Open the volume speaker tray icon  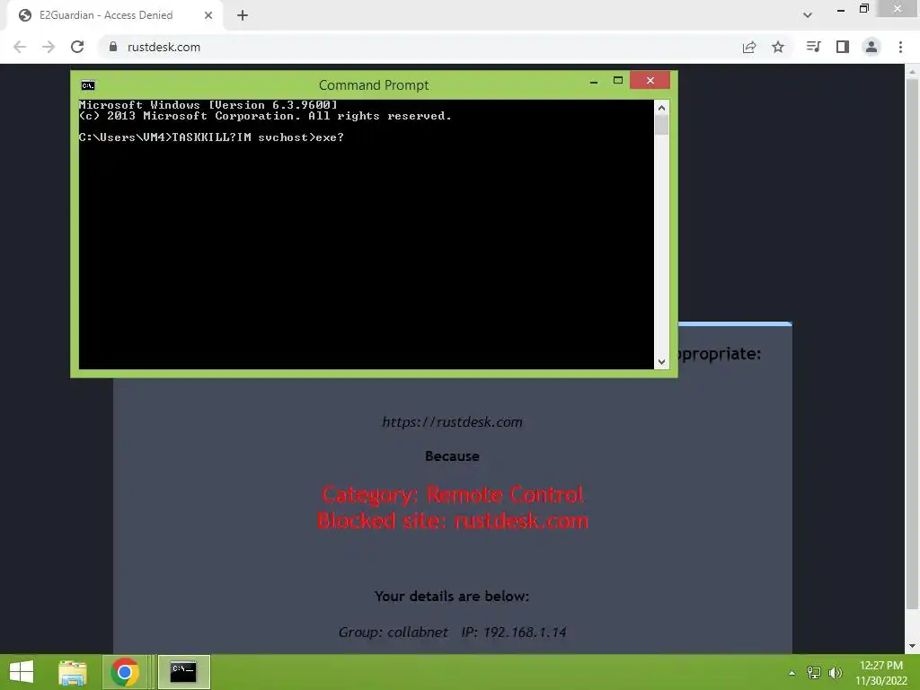click(835, 673)
